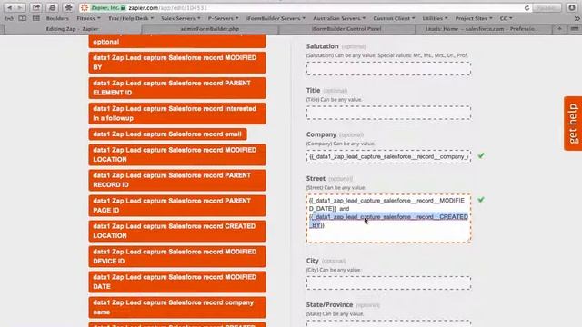Go forward with the browser forward arrow
The height and width of the screenshot is (327, 582).
tap(20, 7)
